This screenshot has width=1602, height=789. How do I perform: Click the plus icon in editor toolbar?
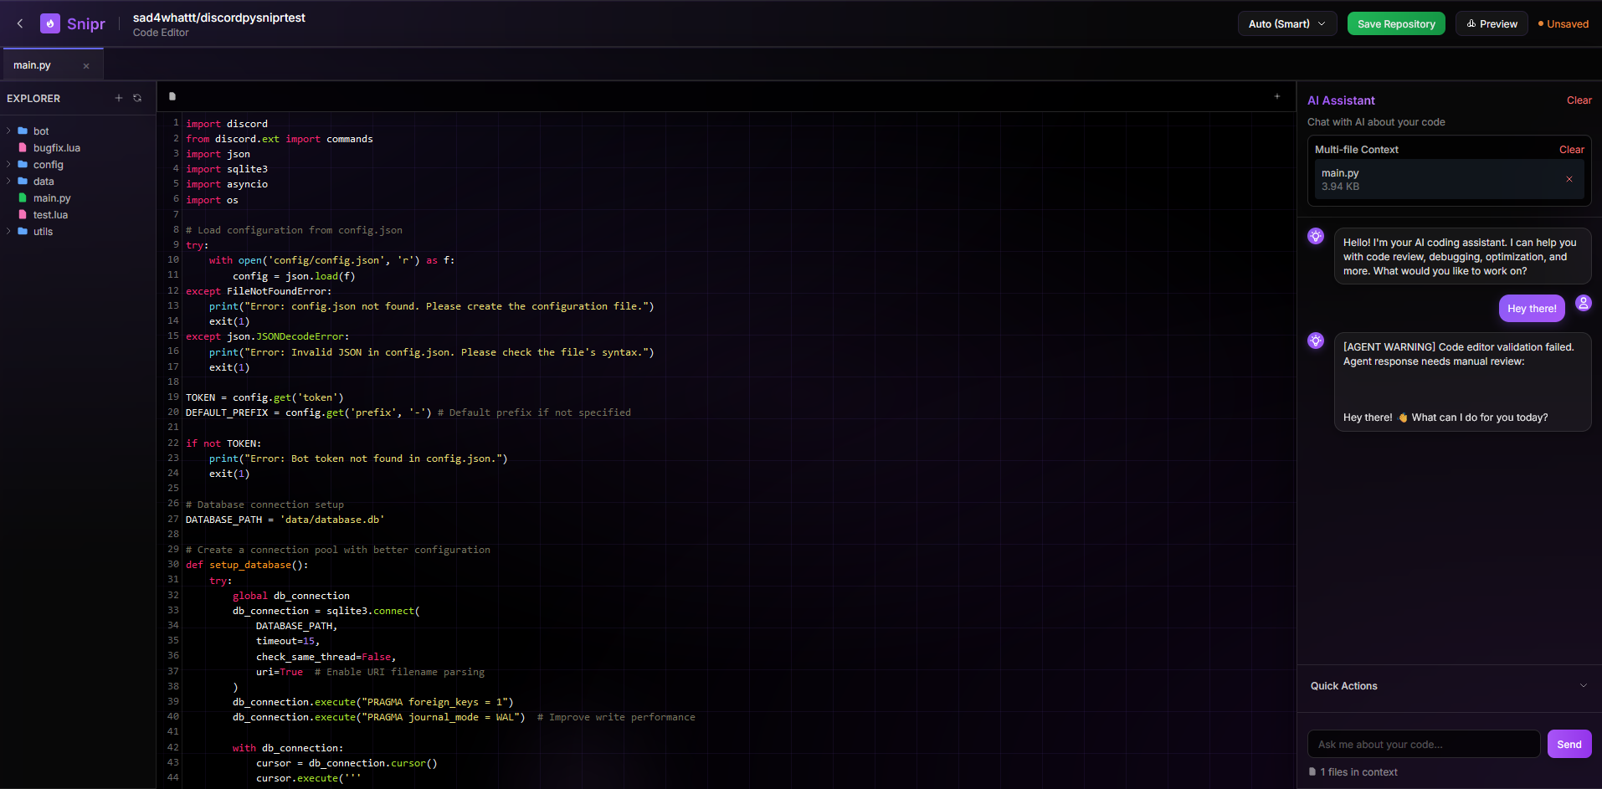pos(1276,96)
